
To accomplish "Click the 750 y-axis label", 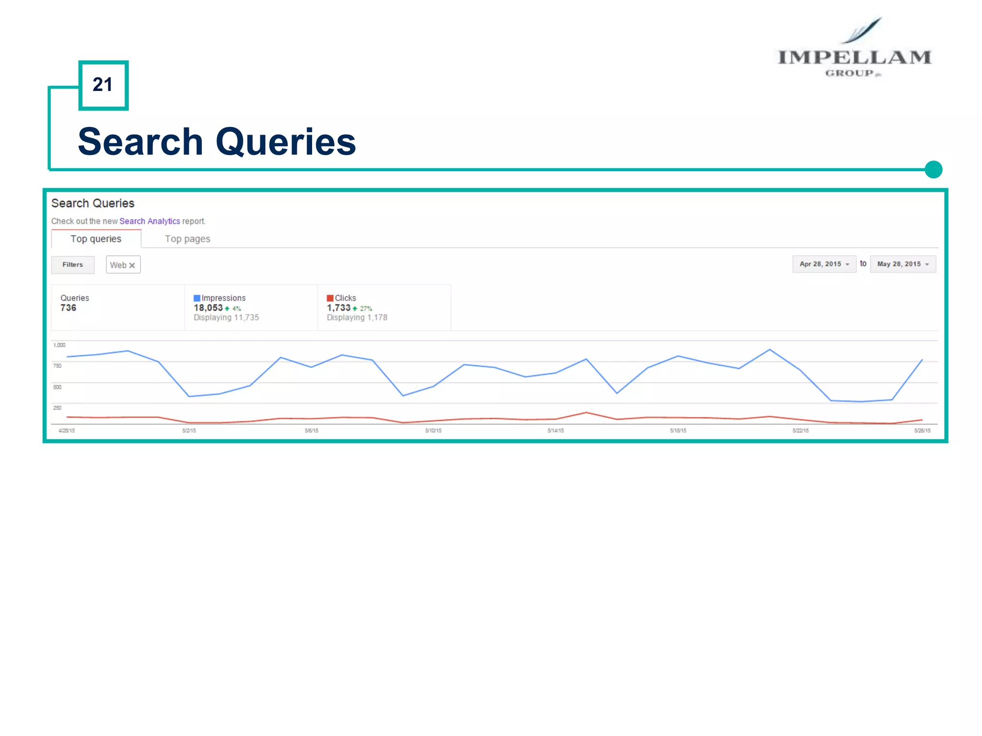I will (x=57, y=366).
